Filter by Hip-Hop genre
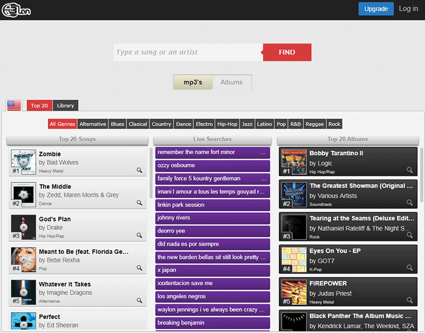425x333 pixels. (227, 124)
